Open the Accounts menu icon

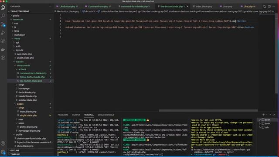3,143
